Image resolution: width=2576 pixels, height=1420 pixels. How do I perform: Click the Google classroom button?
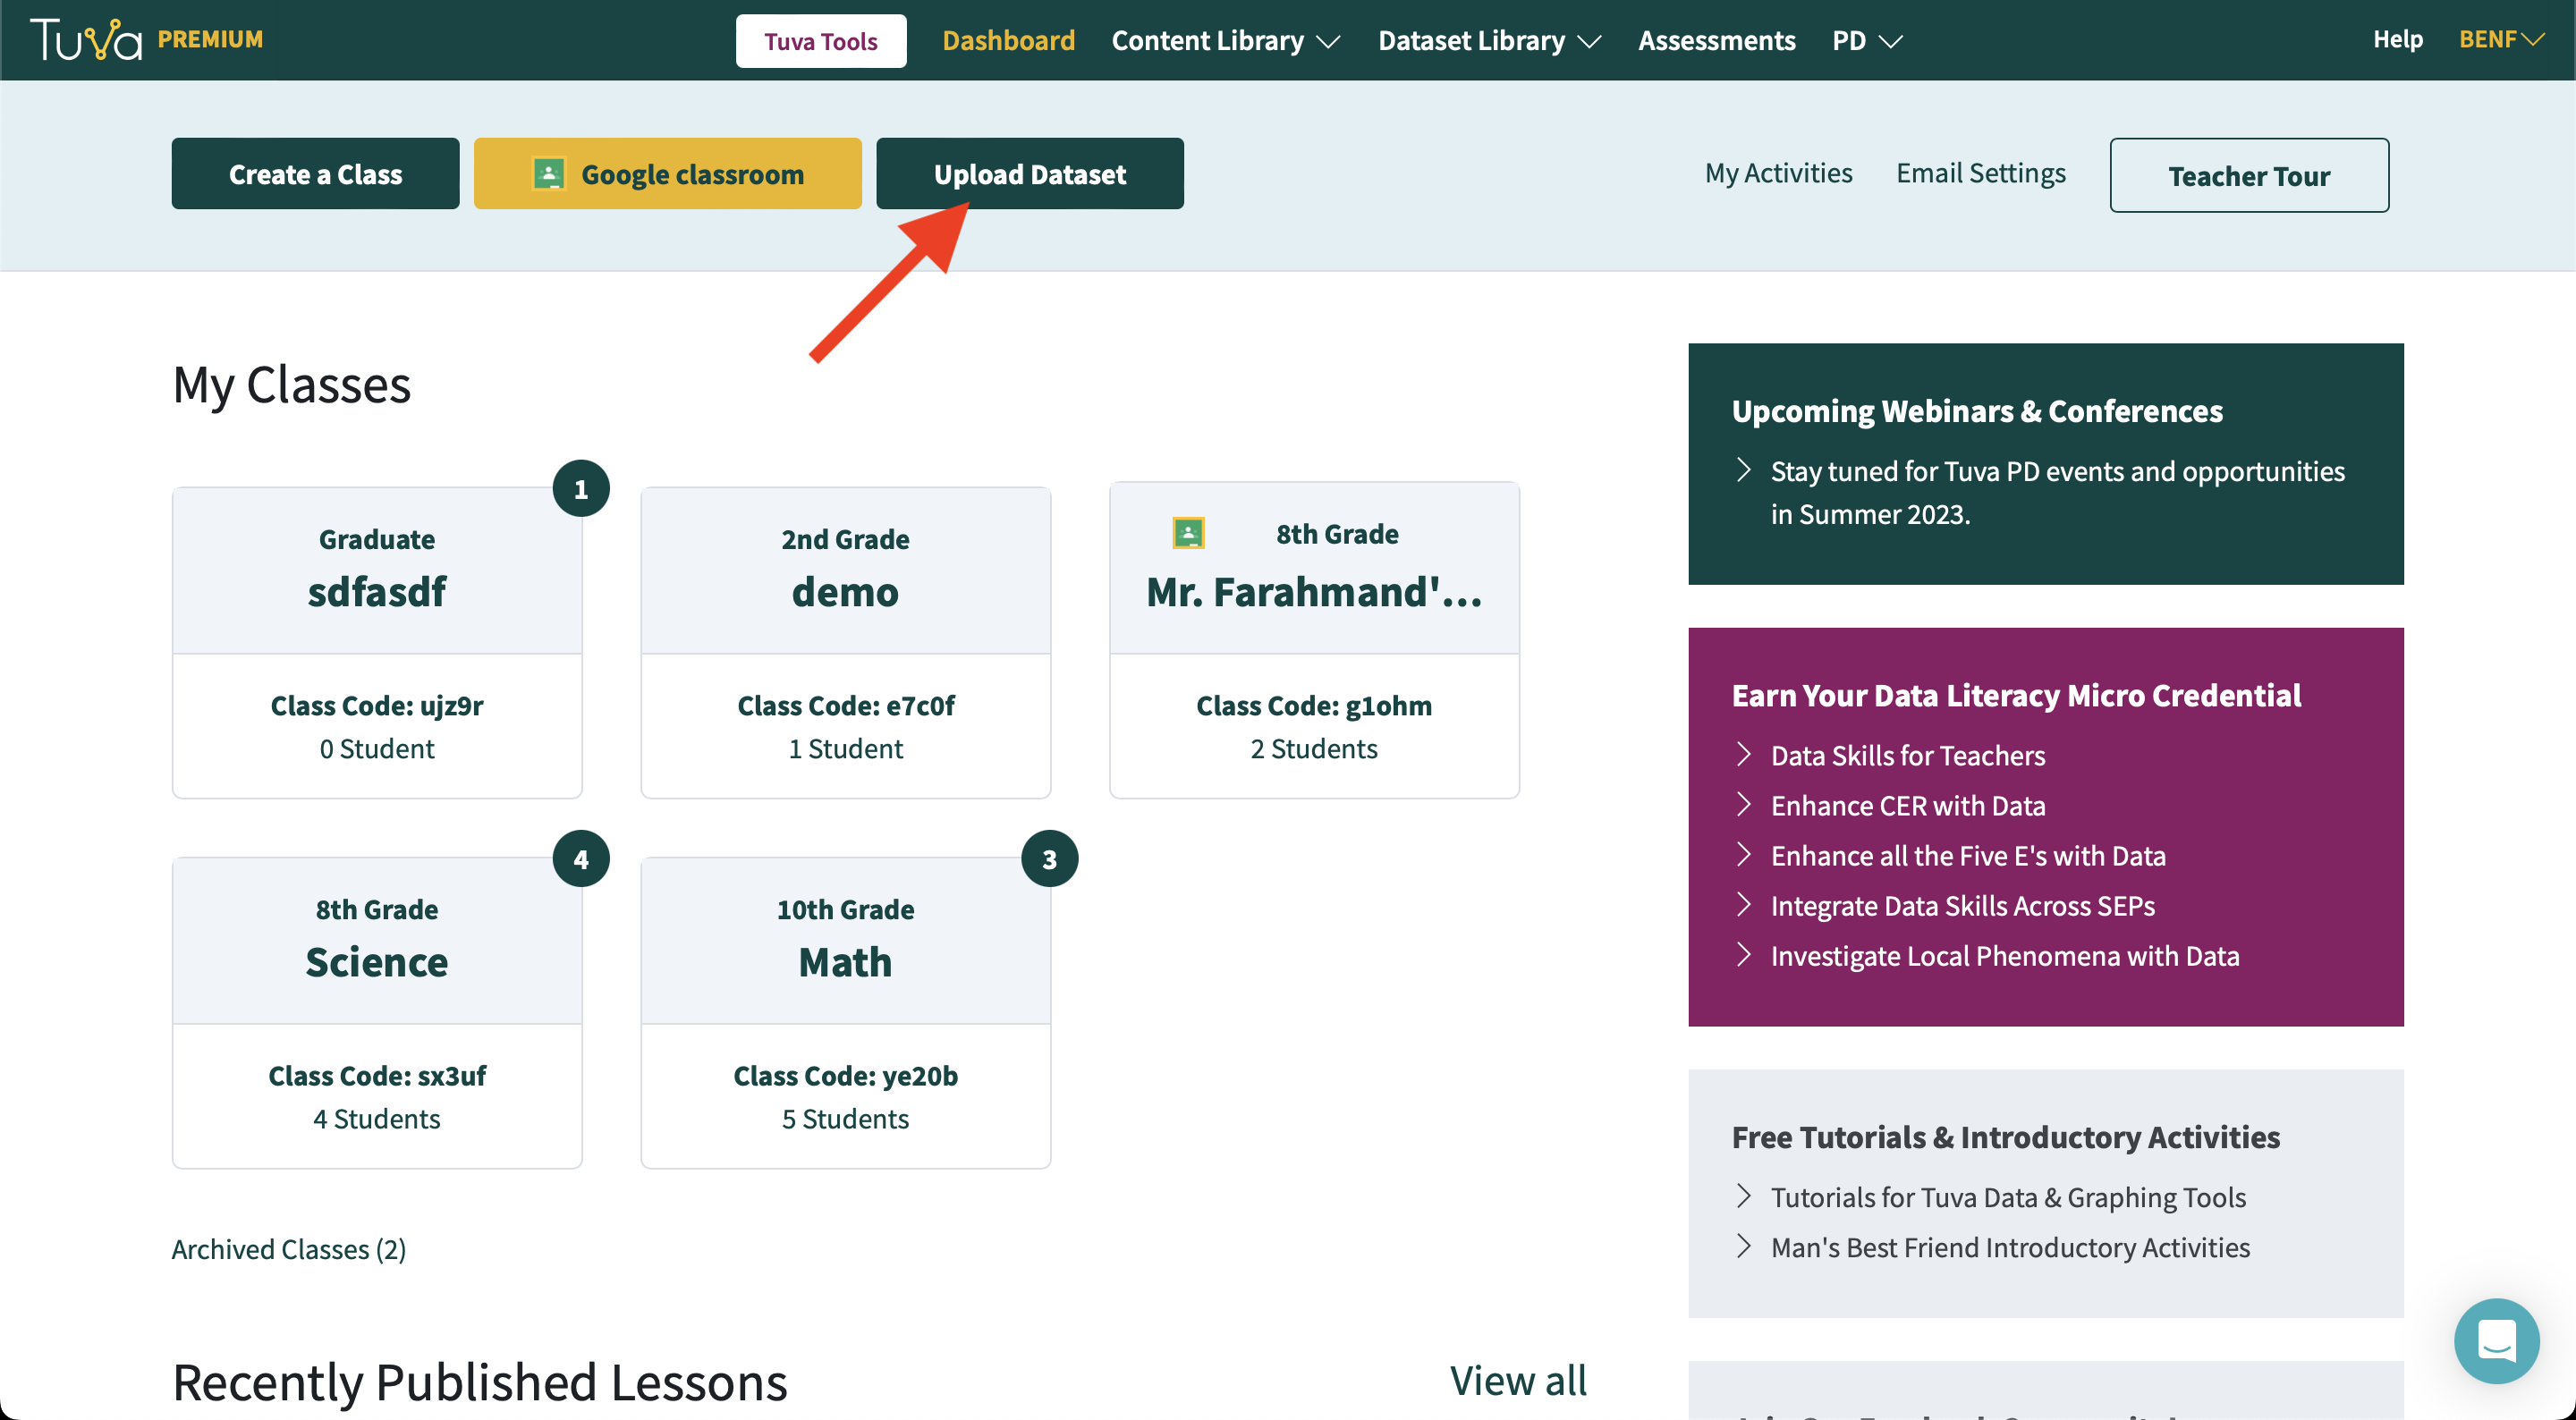pyautogui.click(x=668, y=174)
